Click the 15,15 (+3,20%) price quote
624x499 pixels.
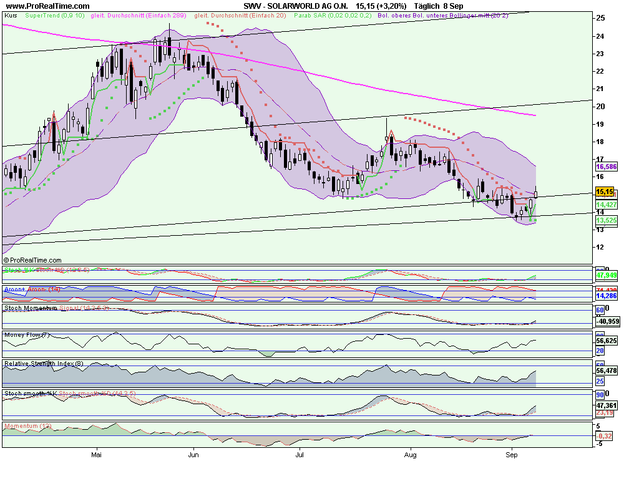pos(381,6)
